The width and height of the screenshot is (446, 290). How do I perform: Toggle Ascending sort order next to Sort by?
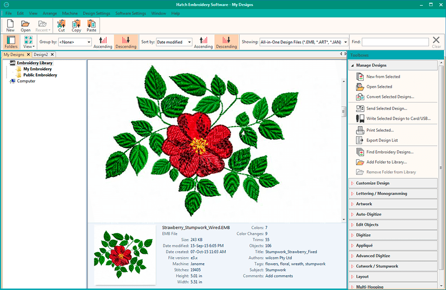(203, 42)
